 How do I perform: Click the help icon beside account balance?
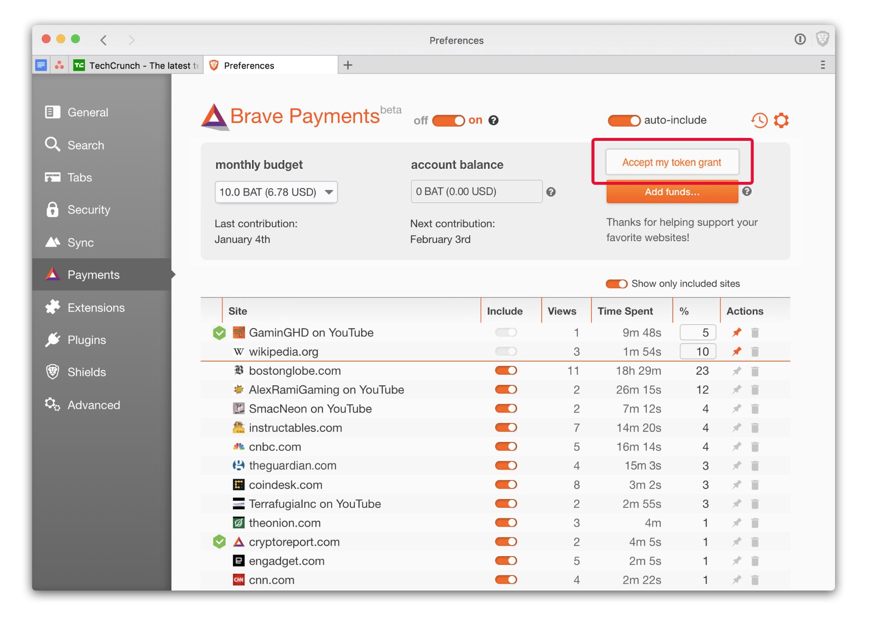click(x=551, y=192)
